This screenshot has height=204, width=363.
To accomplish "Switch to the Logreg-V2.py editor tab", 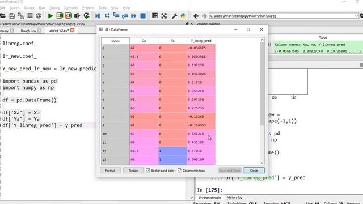I will click(x=58, y=31).
